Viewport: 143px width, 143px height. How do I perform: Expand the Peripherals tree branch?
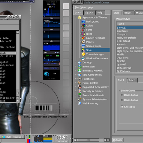click(76, 79)
